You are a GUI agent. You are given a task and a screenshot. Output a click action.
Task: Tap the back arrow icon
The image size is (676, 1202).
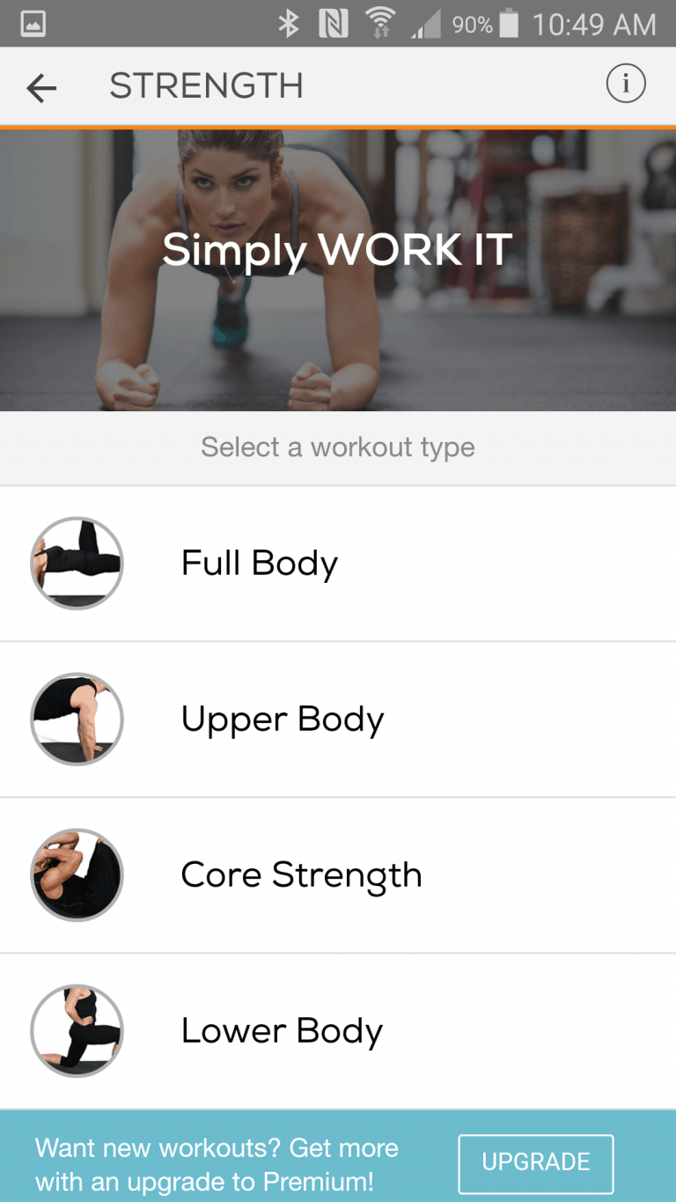pos(41,87)
